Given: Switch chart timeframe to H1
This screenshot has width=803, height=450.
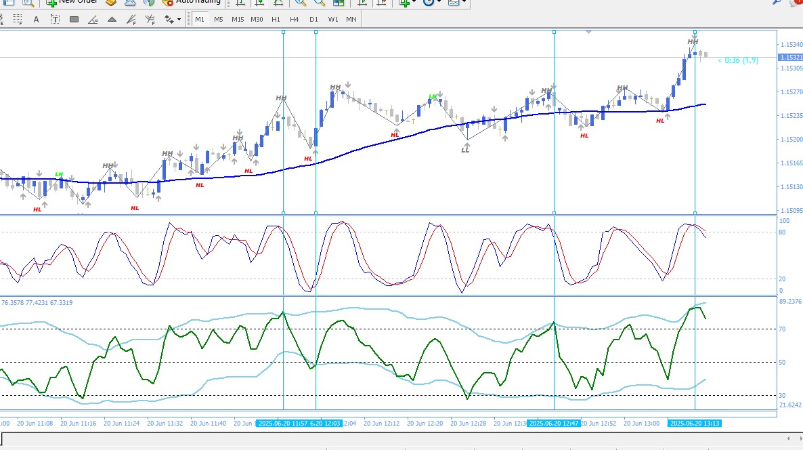Looking at the screenshot, I should pos(276,20).
